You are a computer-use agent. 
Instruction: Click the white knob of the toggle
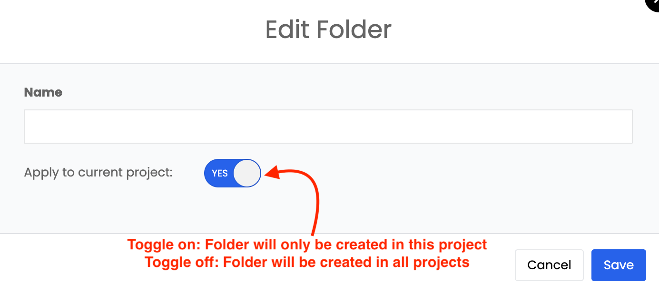point(247,173)
